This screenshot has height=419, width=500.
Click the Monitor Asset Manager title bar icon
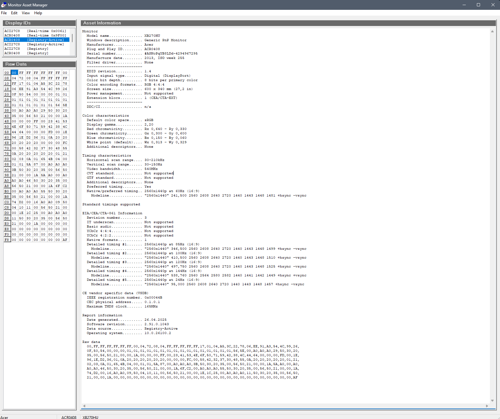4,5
